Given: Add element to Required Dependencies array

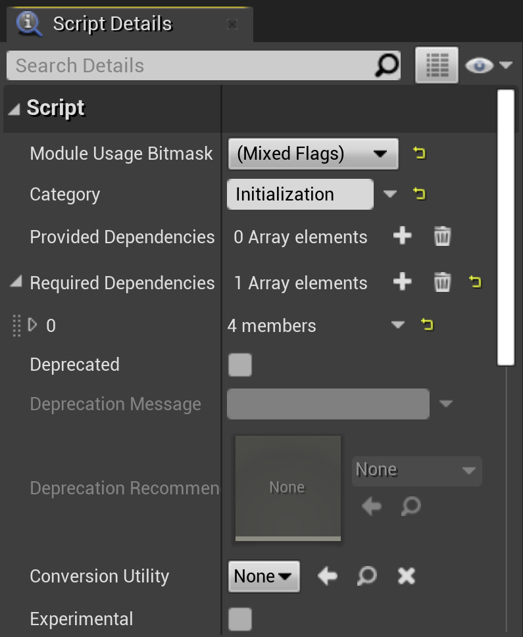Looking at the screenshot, I should tap(402, 283).
